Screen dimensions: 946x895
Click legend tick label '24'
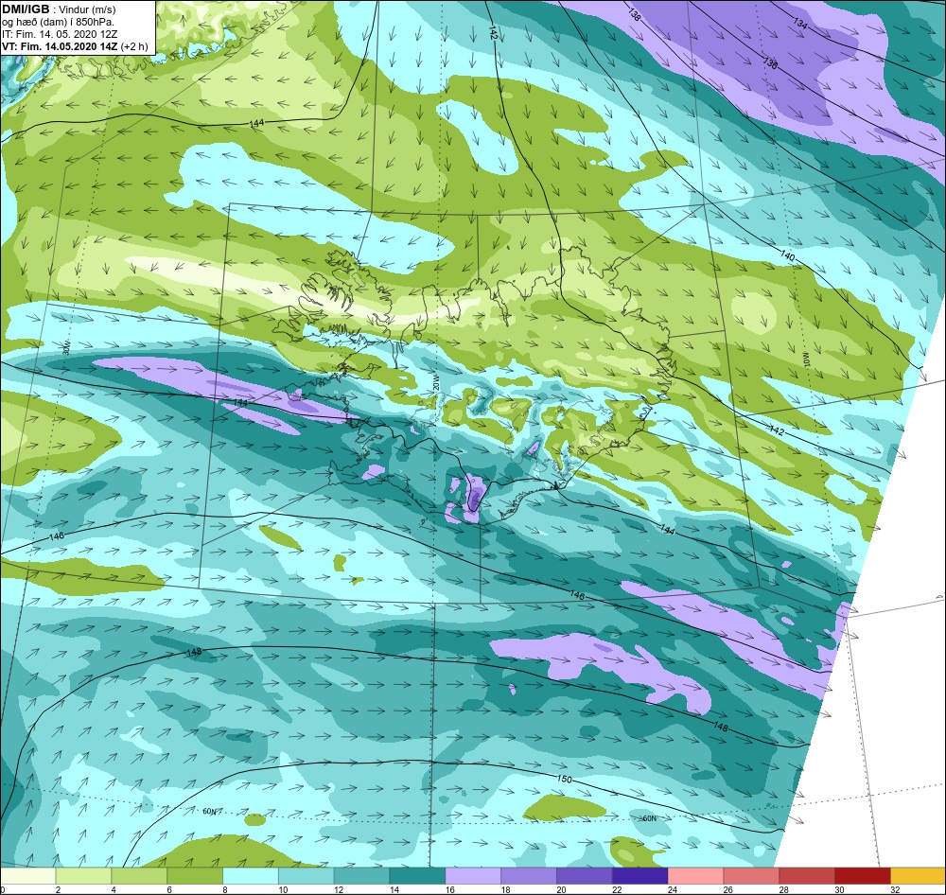[672, 889]
